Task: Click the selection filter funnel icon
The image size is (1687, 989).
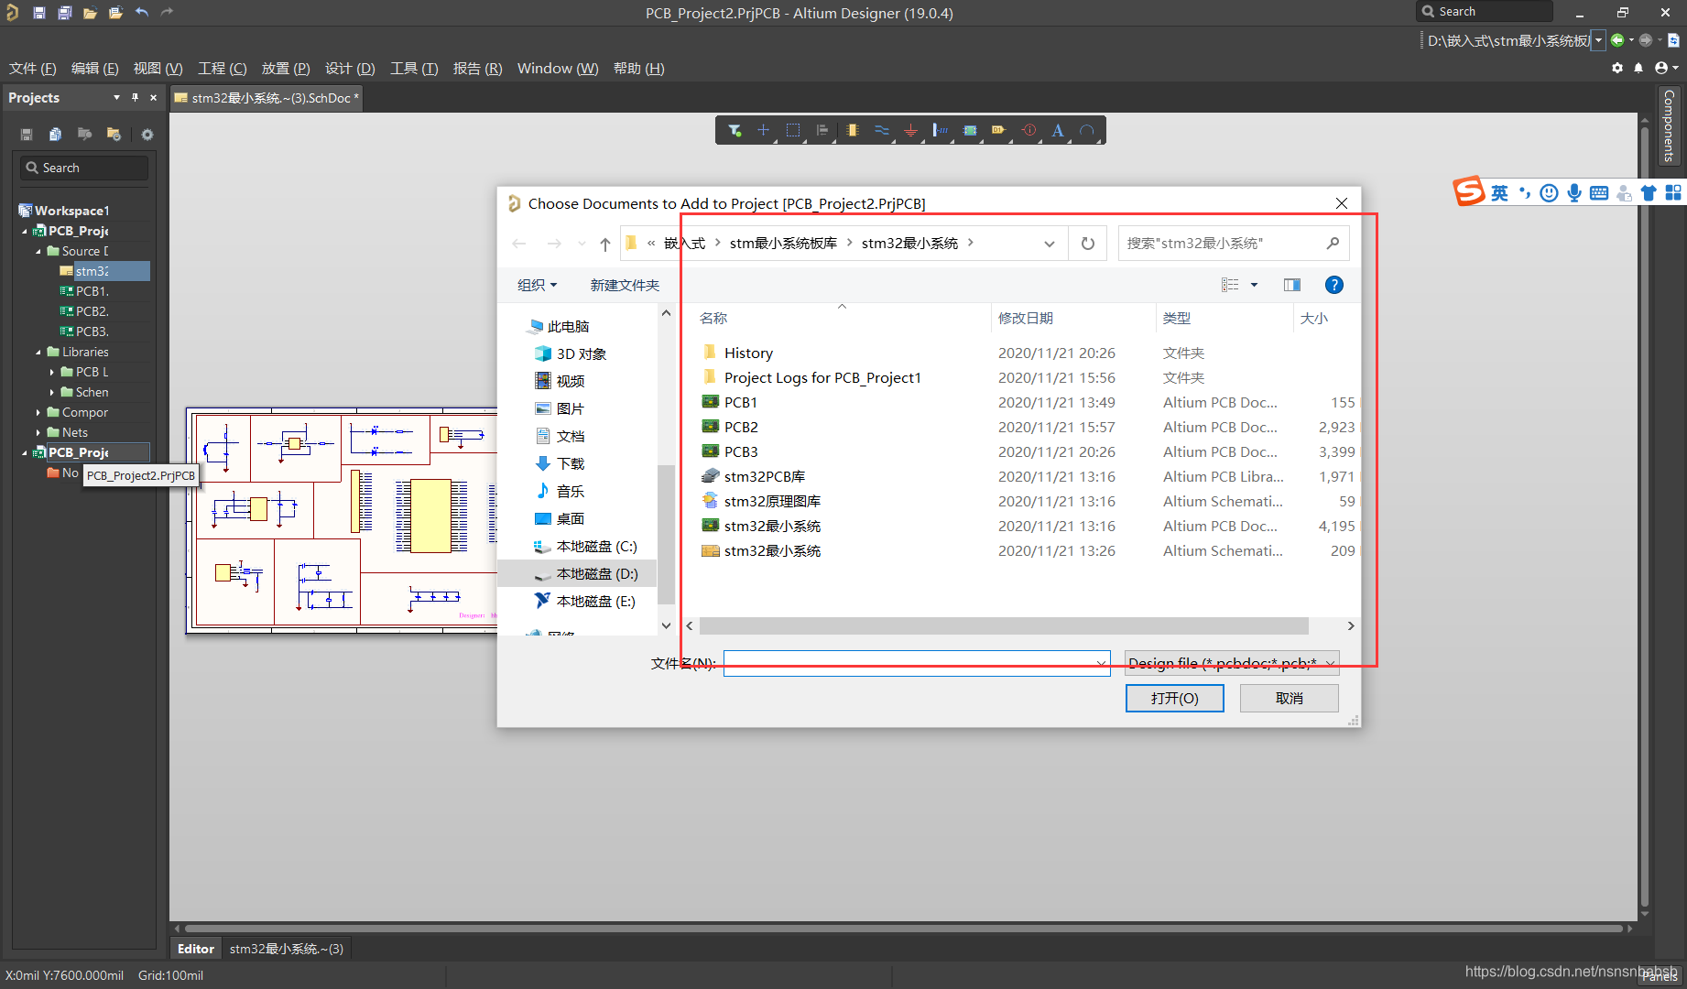Action: (x=735, y=130)
